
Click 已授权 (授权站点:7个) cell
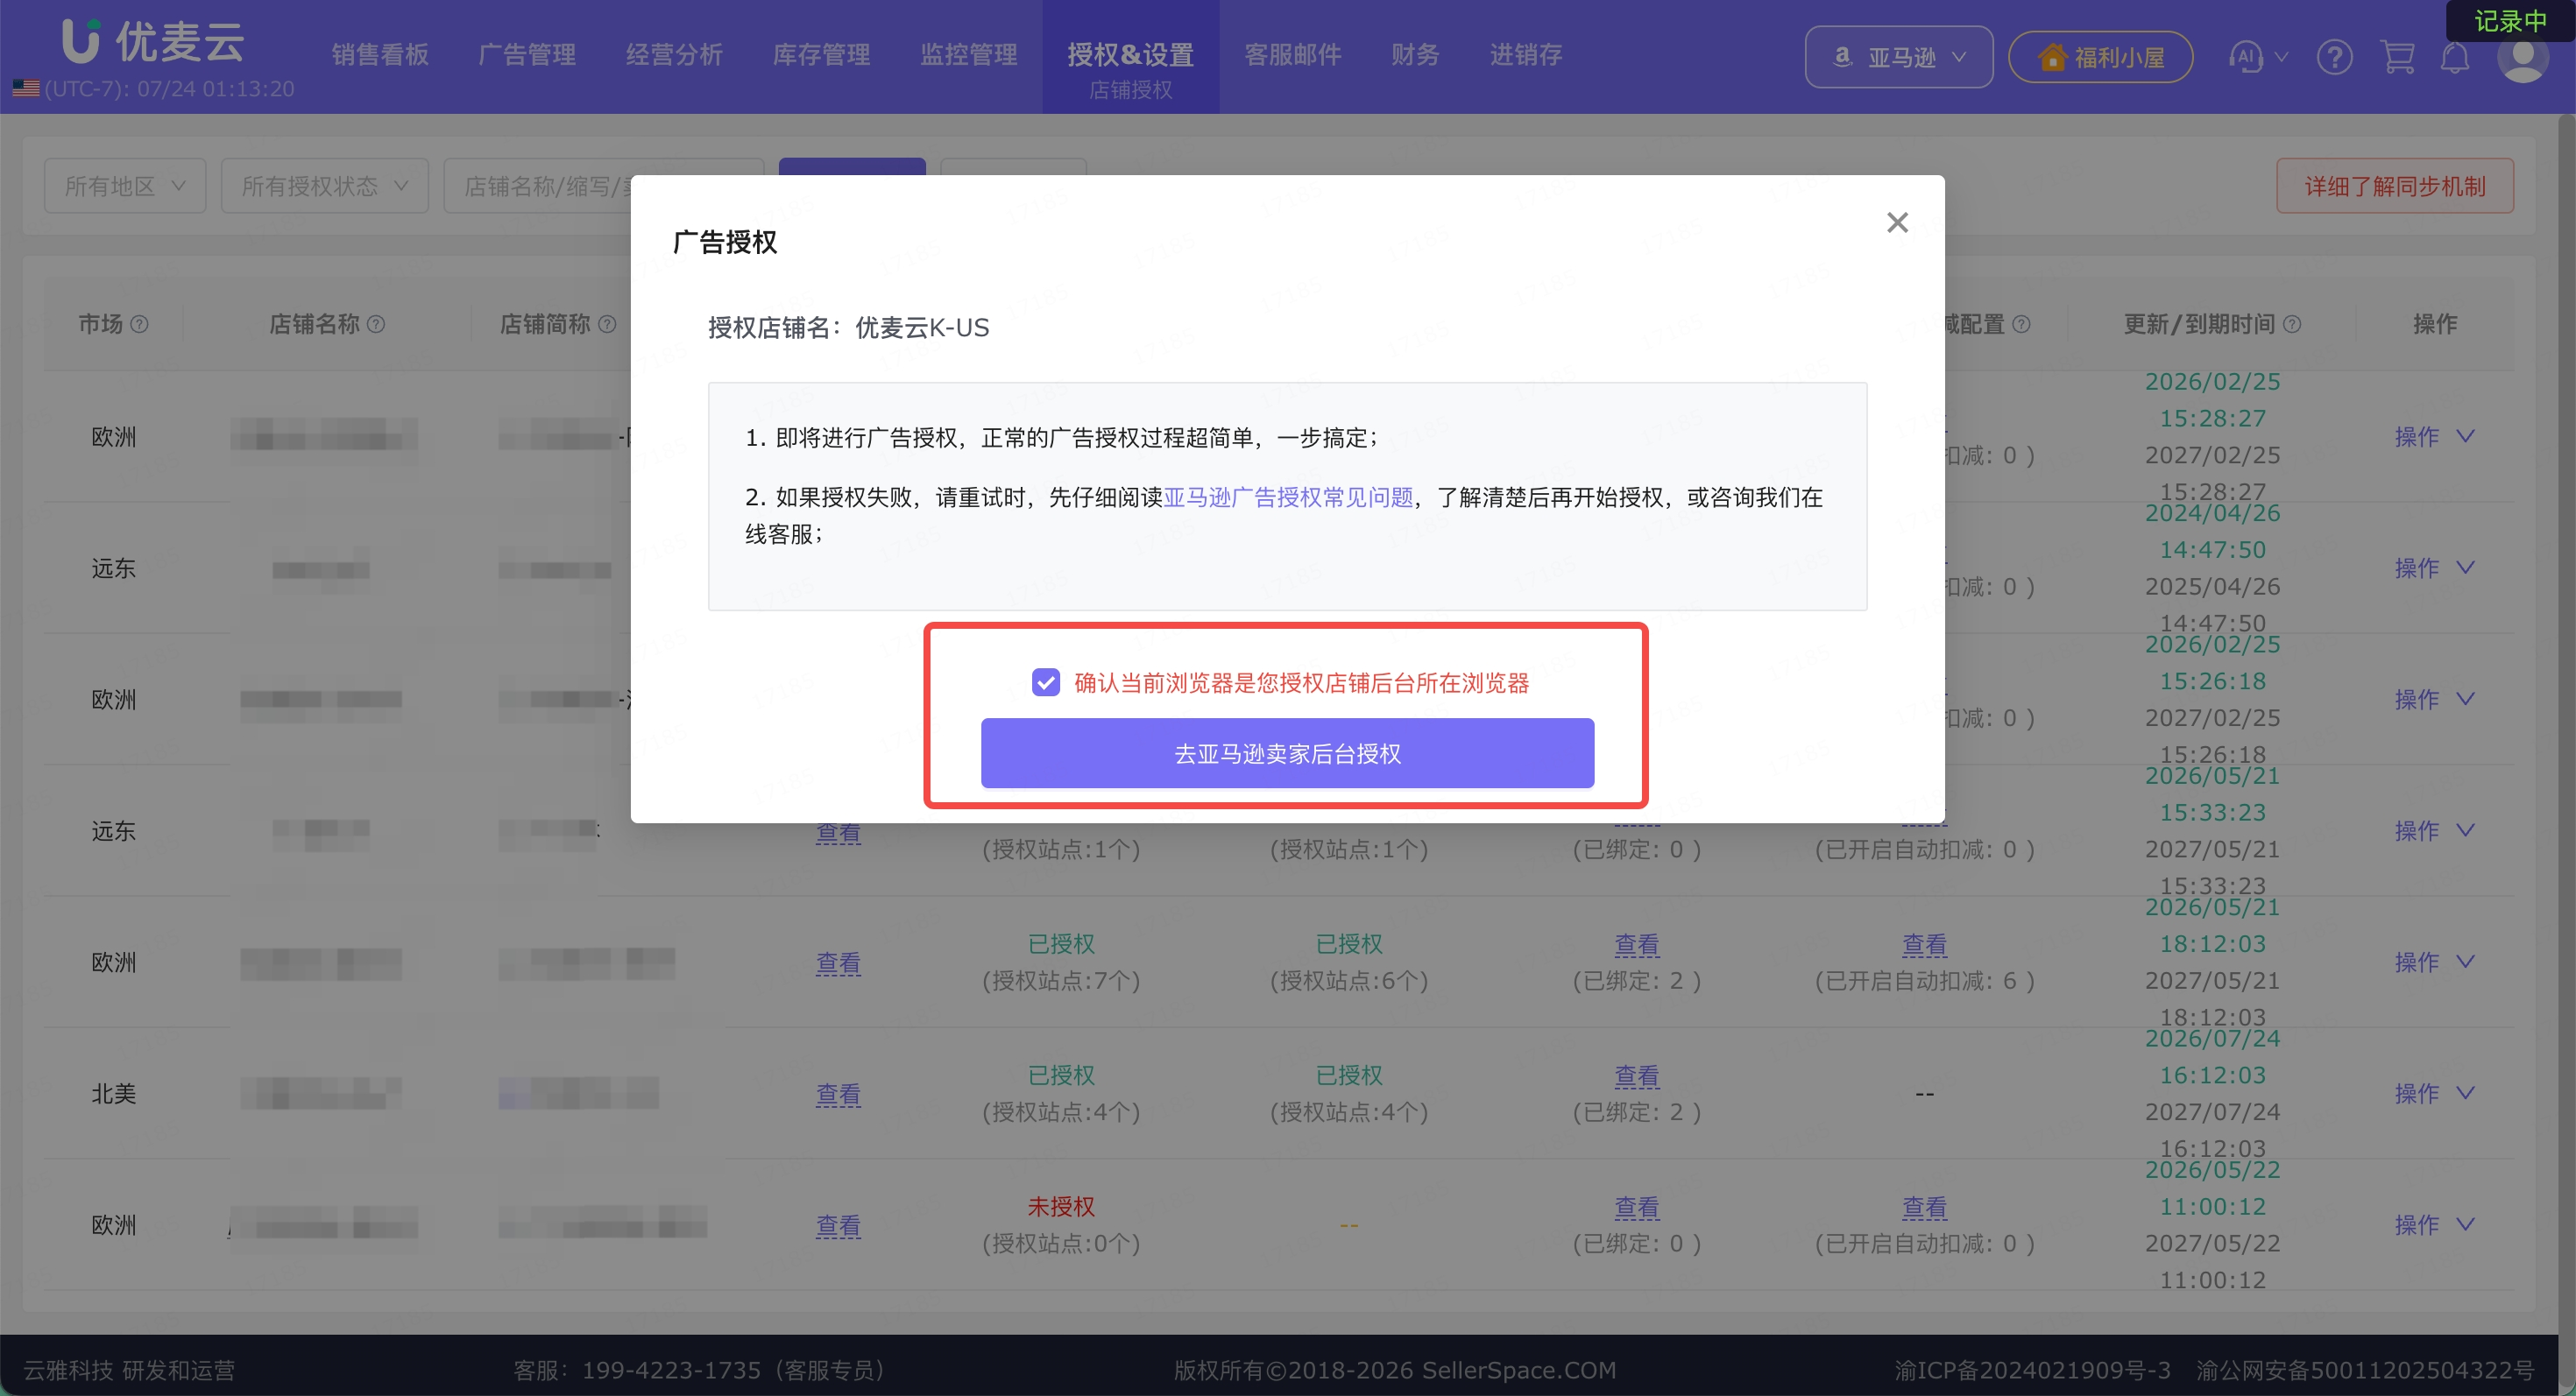click(x=1061, y=962)
